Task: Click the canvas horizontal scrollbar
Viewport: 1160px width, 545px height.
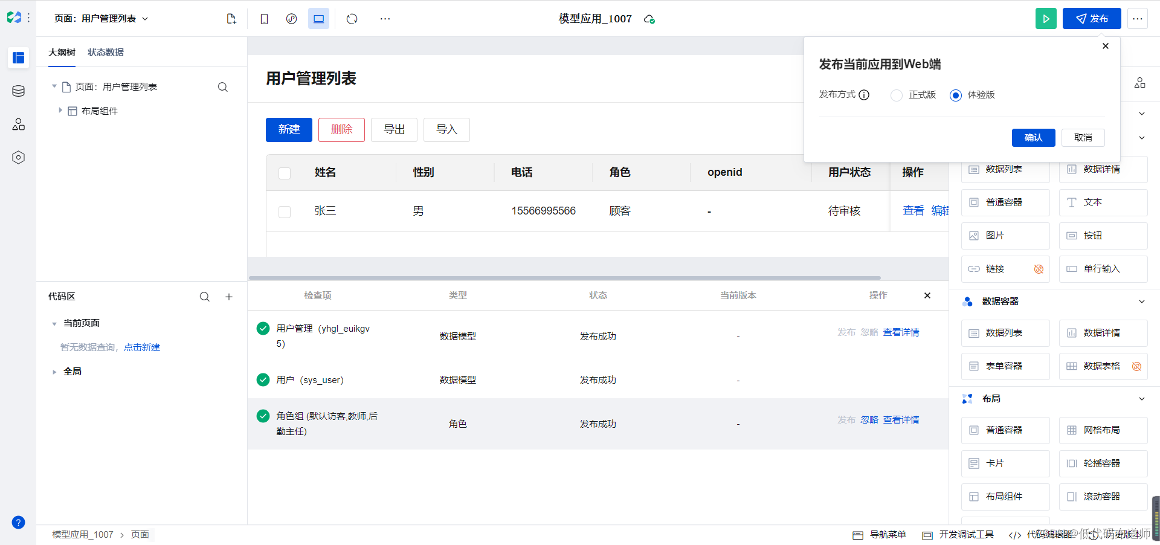Action: [x=564, y=278]
